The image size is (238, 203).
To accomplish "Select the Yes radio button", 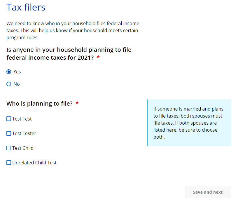I will 9,72.
